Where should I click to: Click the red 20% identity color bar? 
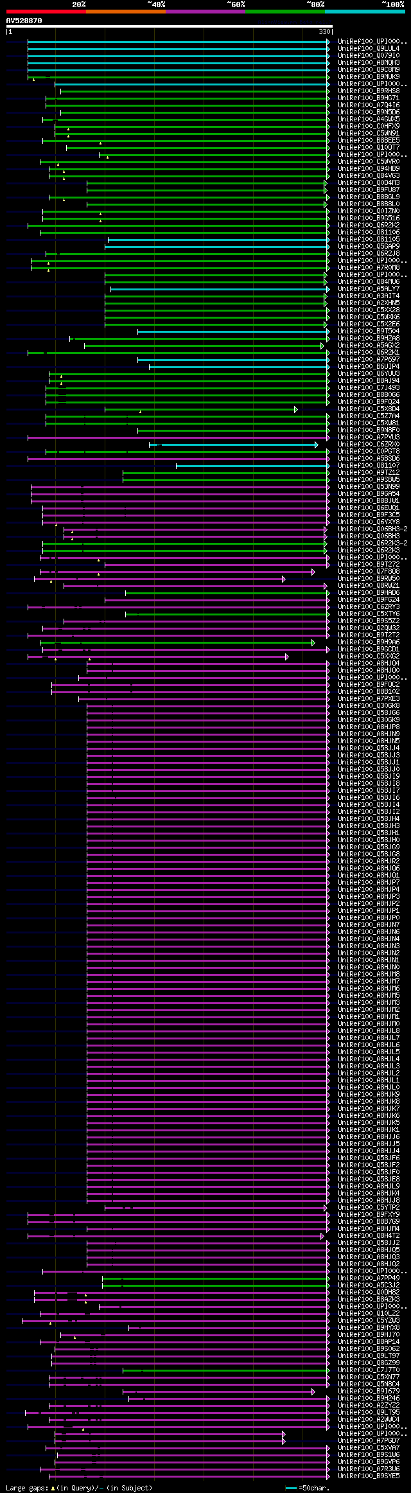click(x=46, y=12)
